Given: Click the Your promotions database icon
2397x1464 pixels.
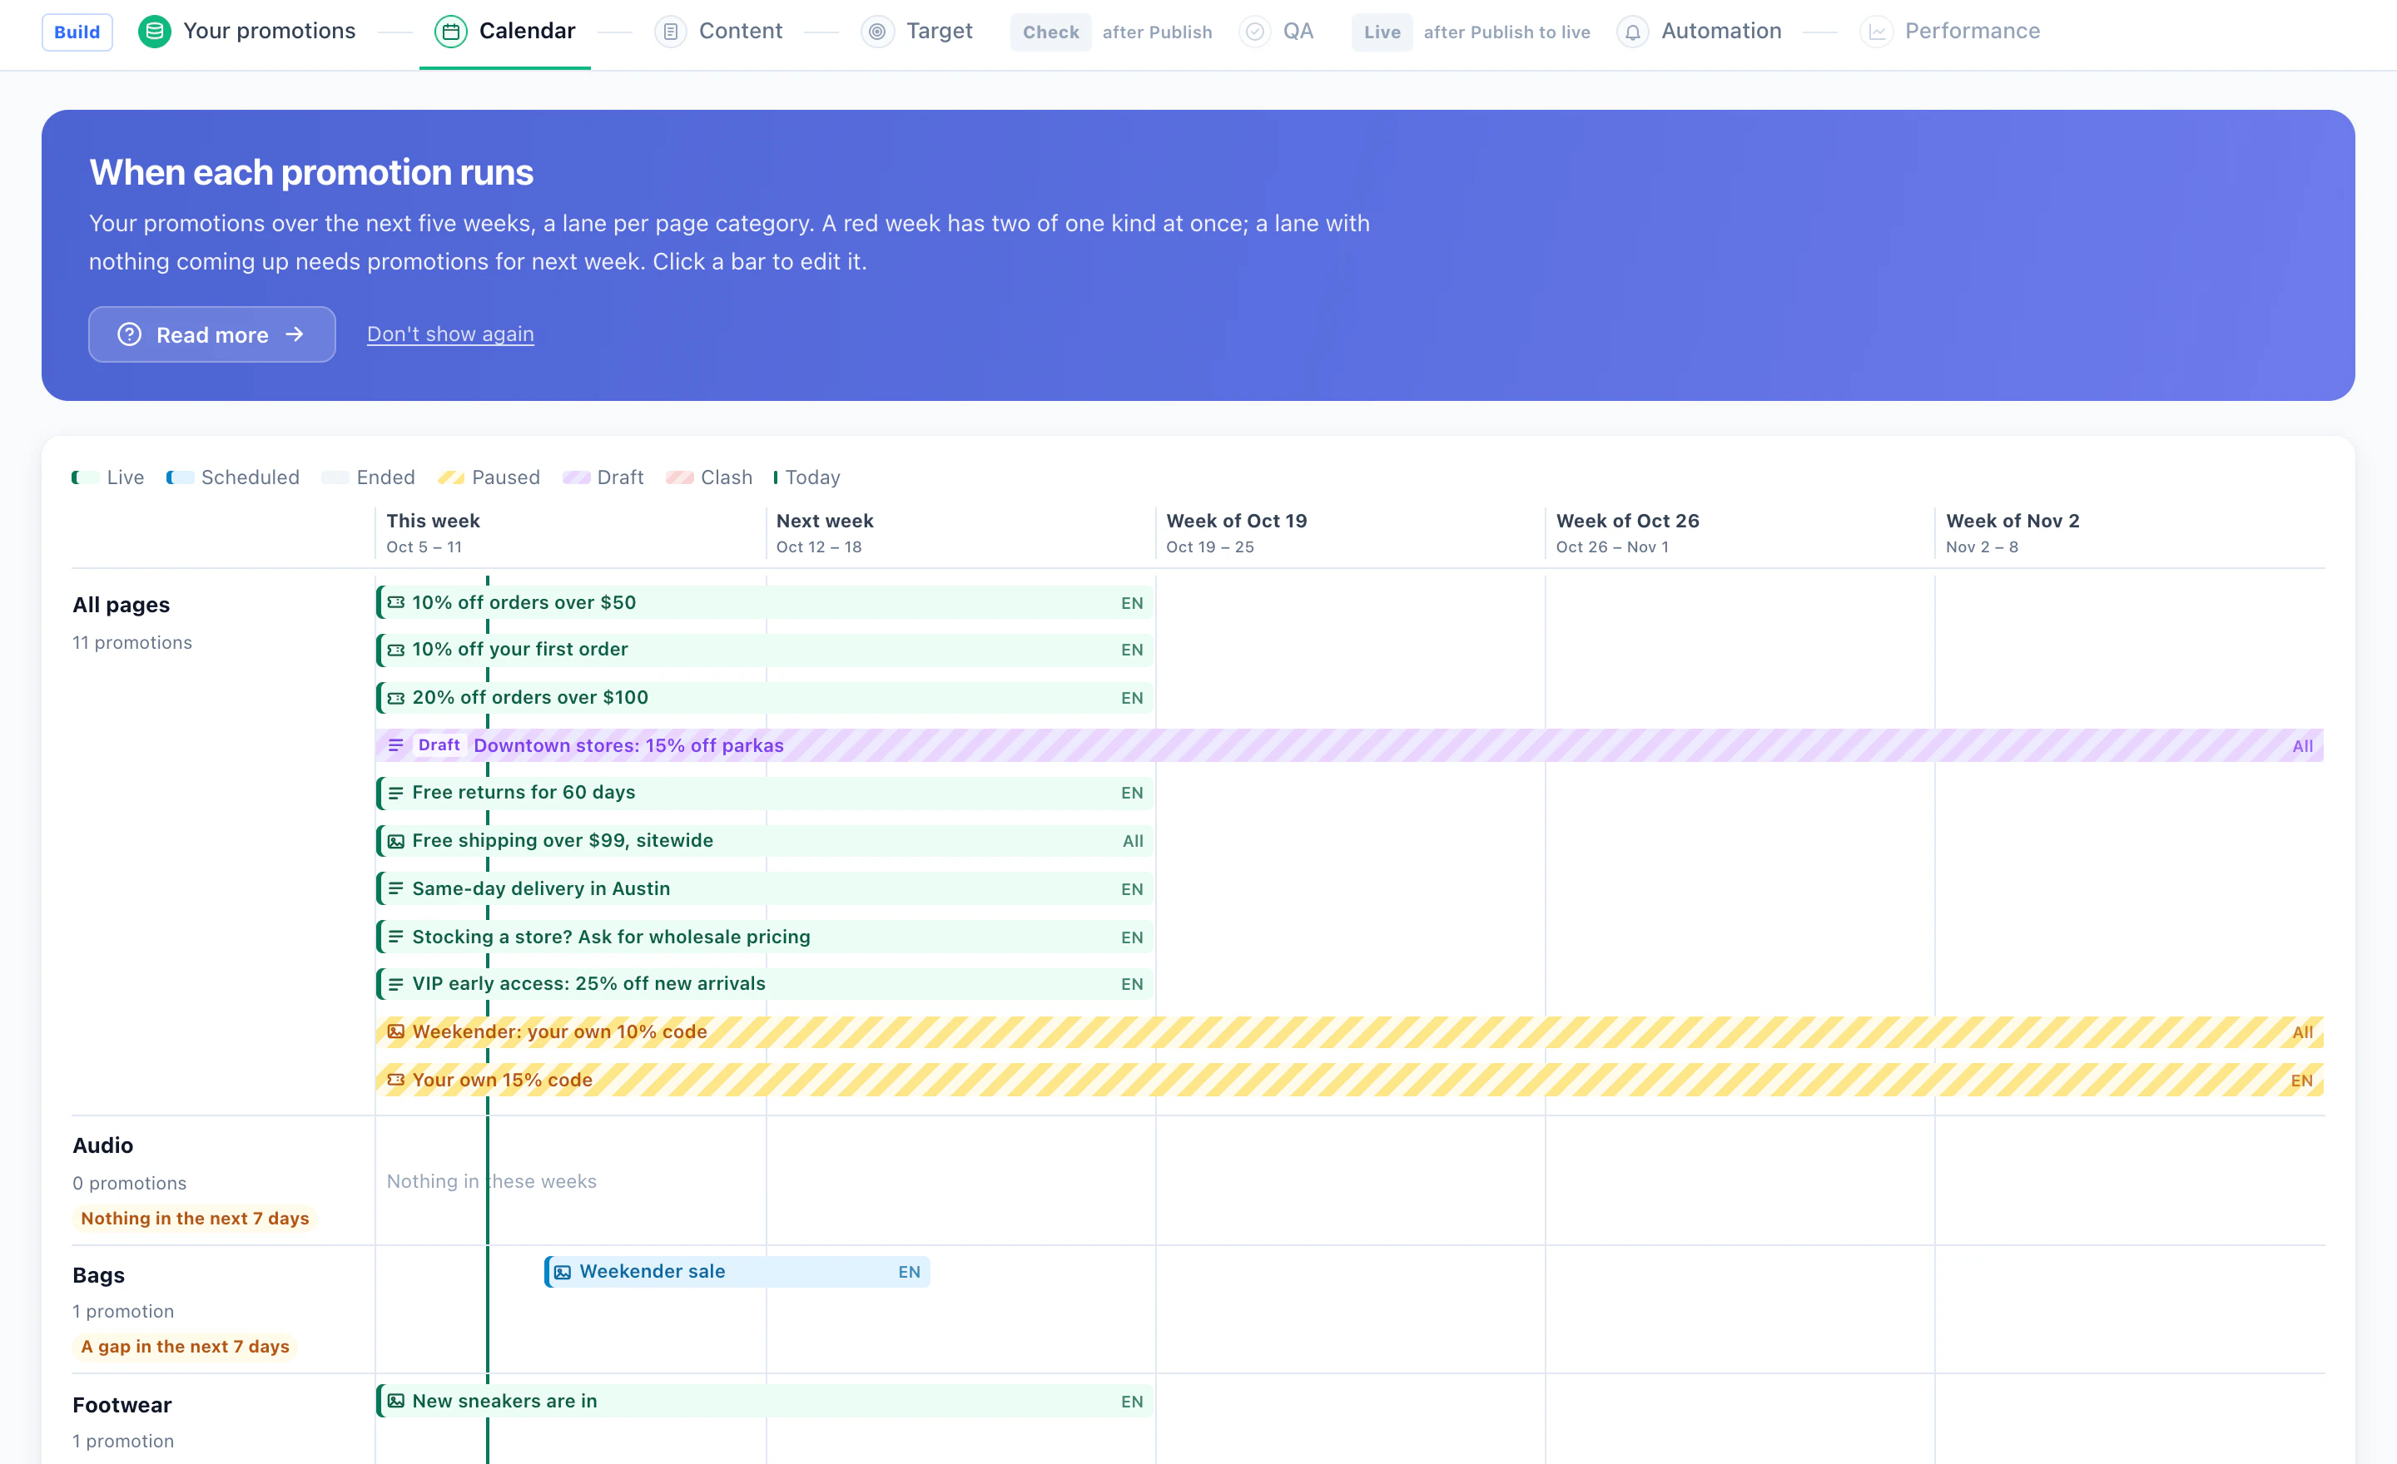Looking at the screenshot, I should (x=154, y=31).
